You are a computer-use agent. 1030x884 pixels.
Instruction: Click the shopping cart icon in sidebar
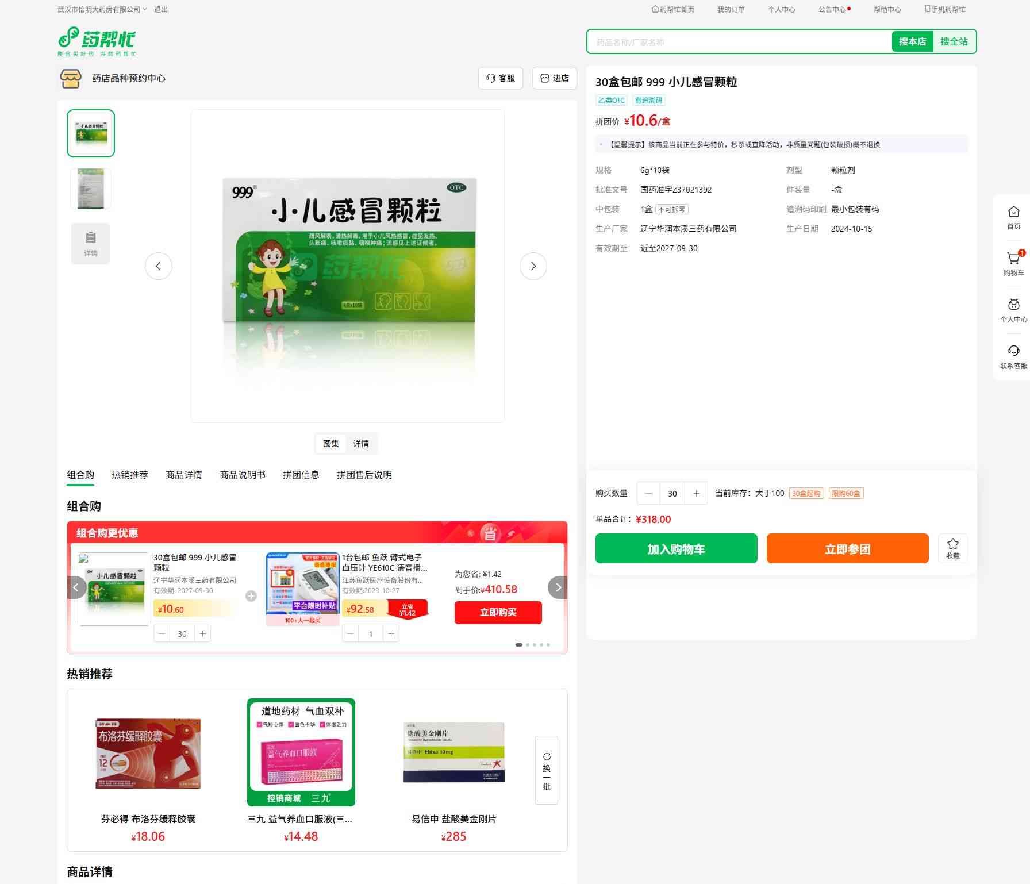click(x=1013, y=259)
